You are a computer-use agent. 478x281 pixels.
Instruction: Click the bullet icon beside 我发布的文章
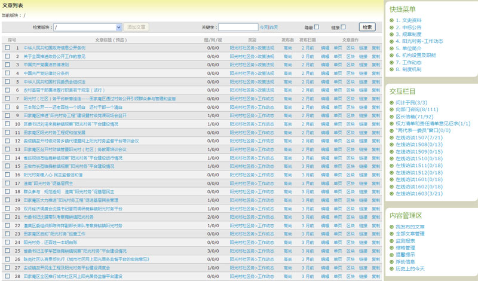click(391, 227)
